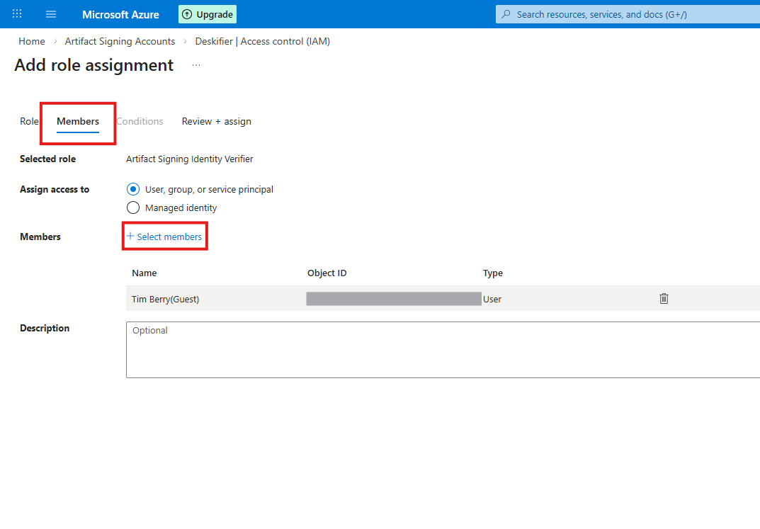Click the Microsoft Azure logo text

[x=120, y=15]
